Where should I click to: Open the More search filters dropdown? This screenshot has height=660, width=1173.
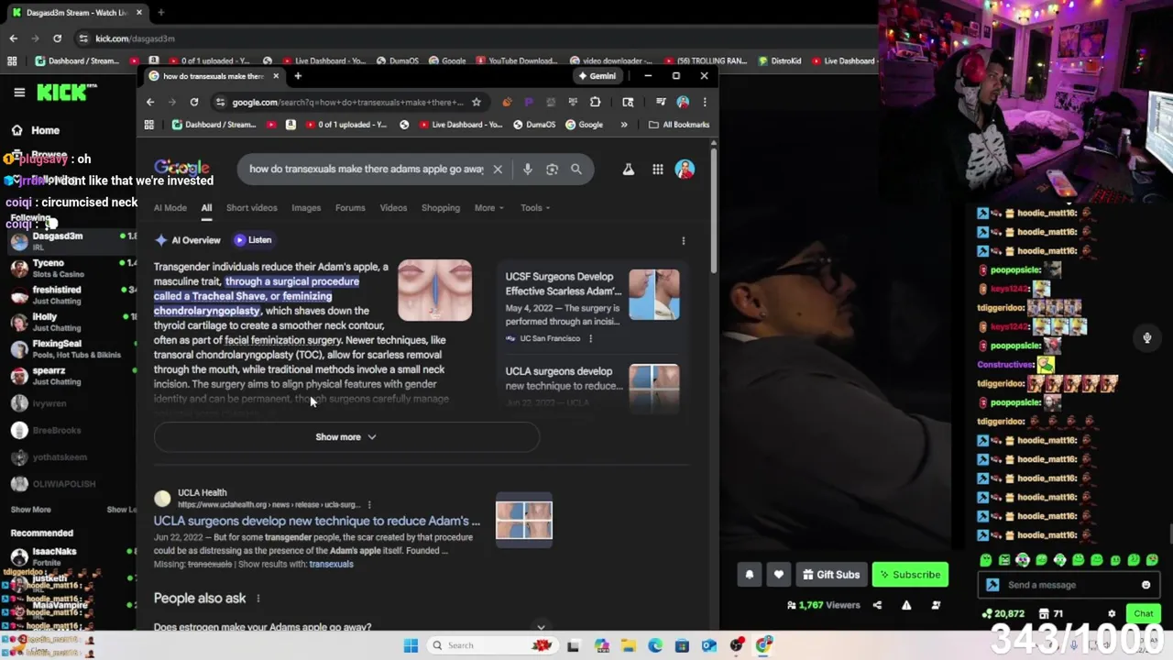tap(488, 208)
